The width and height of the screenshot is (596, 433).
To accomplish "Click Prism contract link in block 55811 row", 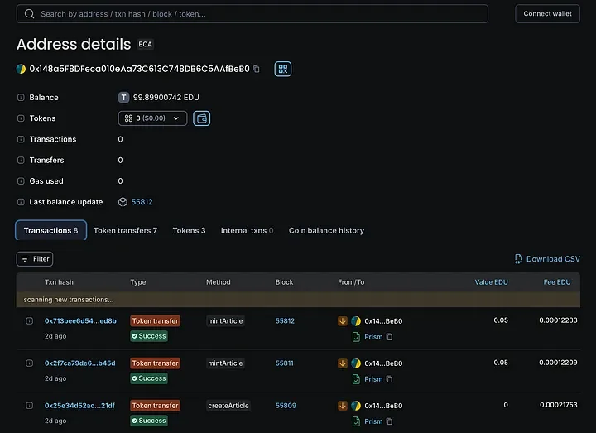I will tap(373, 379).
